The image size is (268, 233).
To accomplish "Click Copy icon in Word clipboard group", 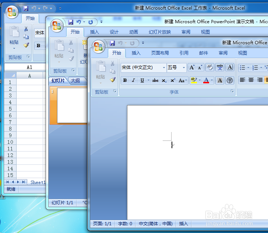I will tap(113, 72).
